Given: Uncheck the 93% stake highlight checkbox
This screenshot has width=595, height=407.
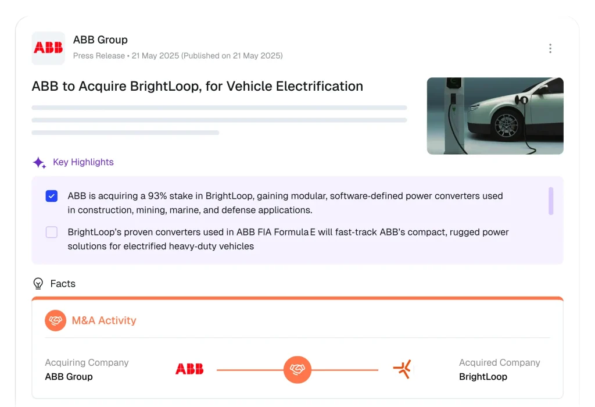Looking at the screenshot, I should pos(52,196).
